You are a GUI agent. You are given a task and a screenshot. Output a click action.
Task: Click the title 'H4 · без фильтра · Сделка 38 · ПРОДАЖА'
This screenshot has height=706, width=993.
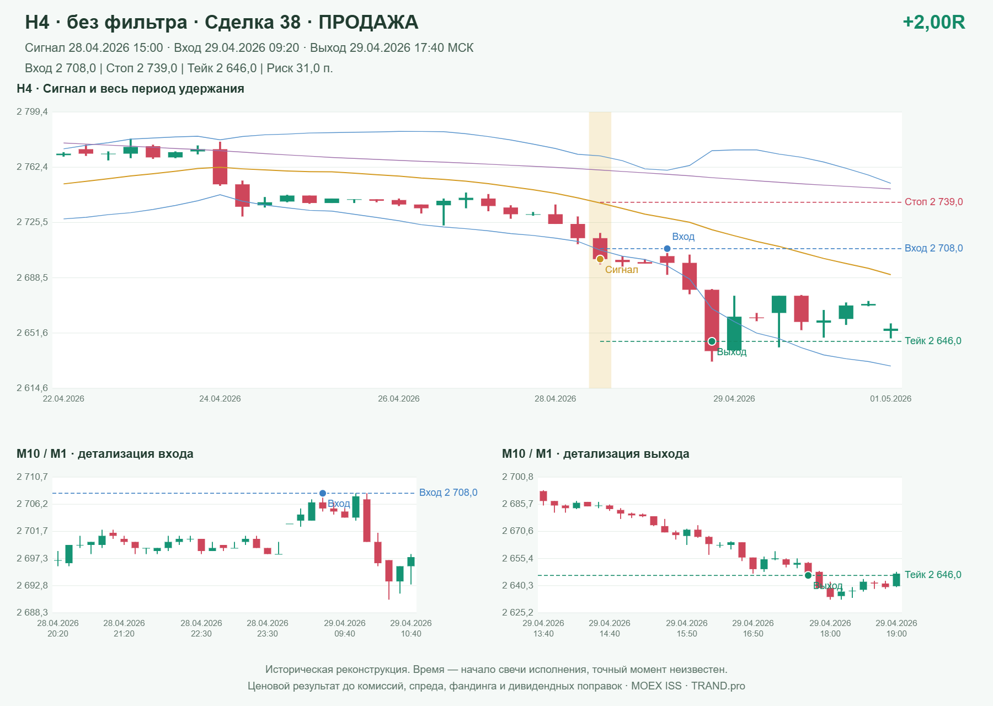click(x=222, y=22)
